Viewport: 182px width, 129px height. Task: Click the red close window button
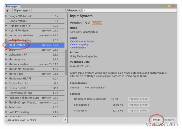point(173,6)
